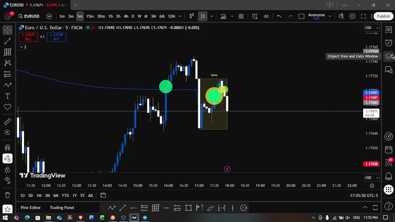
Task: Open the heart icons tool
Action: [8, 107]
